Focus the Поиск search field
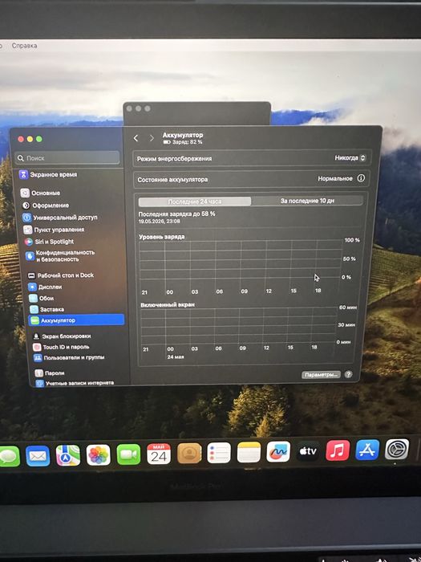This screenshot has width=421, height=562. pos(67,157)
